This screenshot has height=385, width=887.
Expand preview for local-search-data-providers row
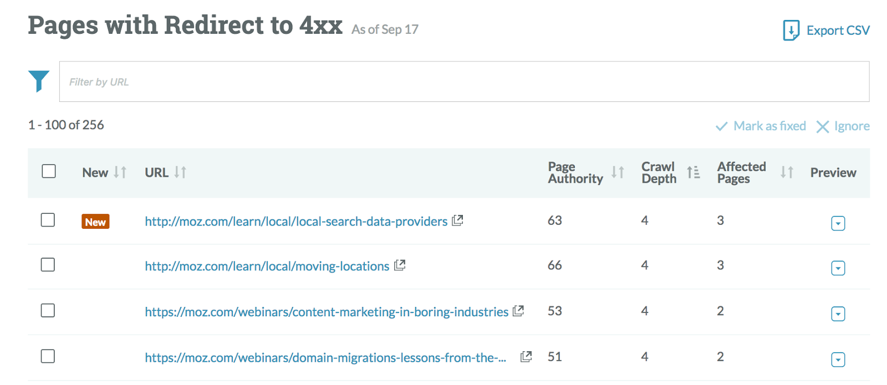pyautogui.click(x=838, y=223)
